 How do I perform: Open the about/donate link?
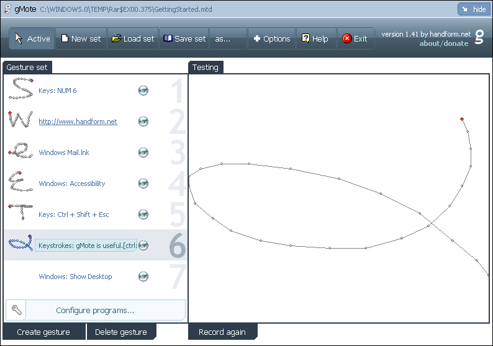click(443, 43)
